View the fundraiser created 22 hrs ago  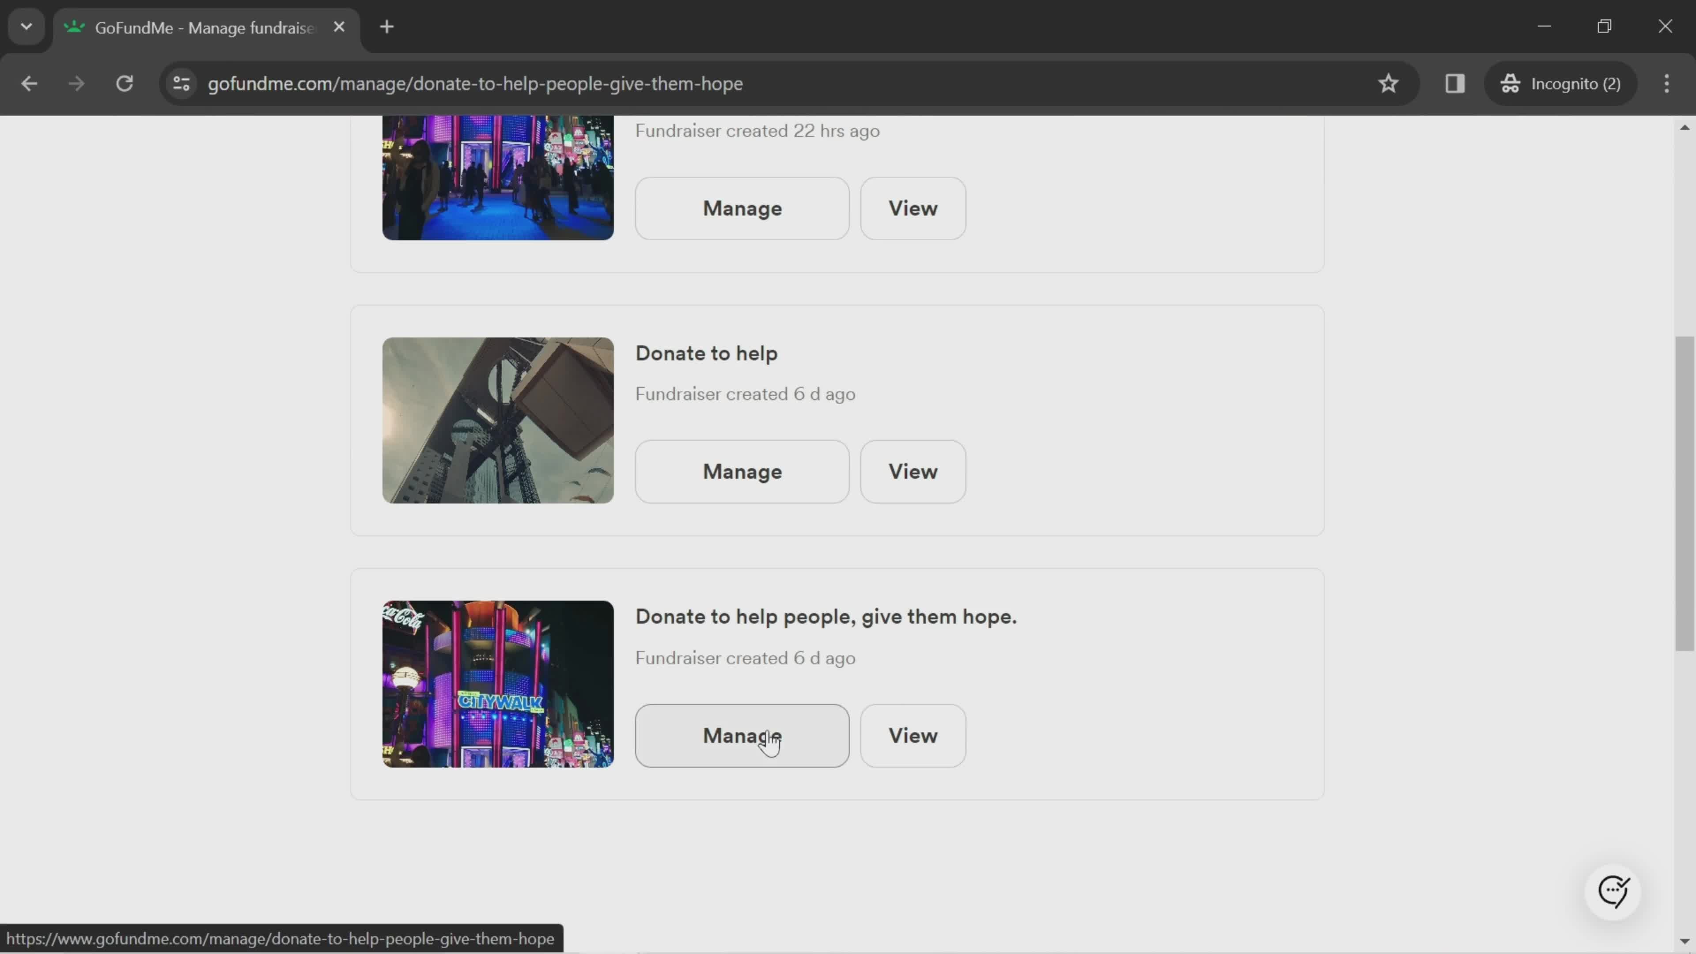pos(912,208)
